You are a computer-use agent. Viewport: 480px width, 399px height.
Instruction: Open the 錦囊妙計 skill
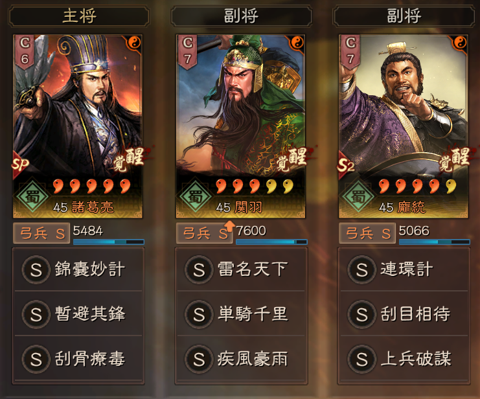78,269
